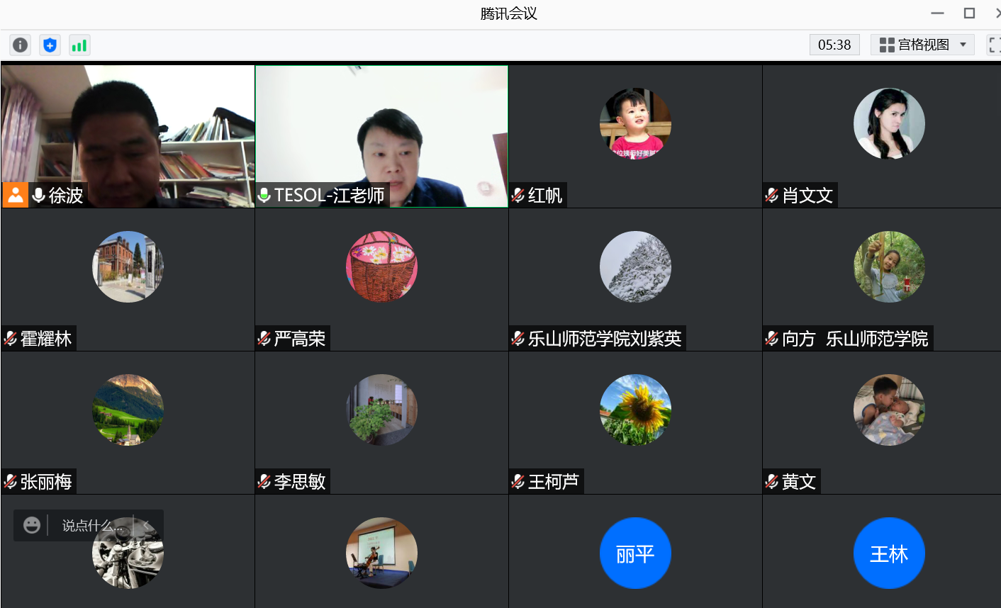Click the grid icon beside 宫格视图

(x=886, y=45)
